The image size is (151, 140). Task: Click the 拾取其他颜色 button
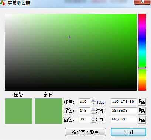(x=85, y=132)
